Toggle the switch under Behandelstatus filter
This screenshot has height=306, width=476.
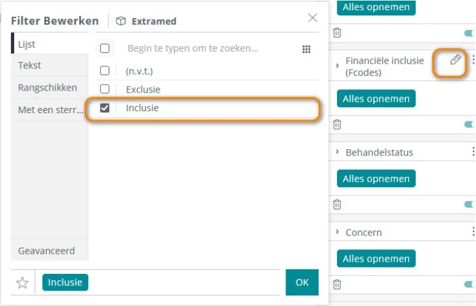[470, 204]
